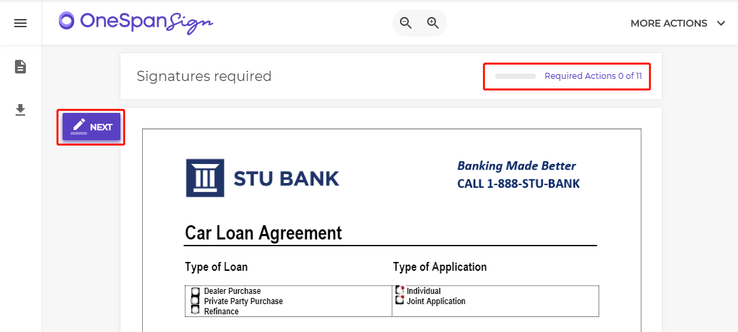Click the zoom in magnifier icon

[x=433, y=23]
